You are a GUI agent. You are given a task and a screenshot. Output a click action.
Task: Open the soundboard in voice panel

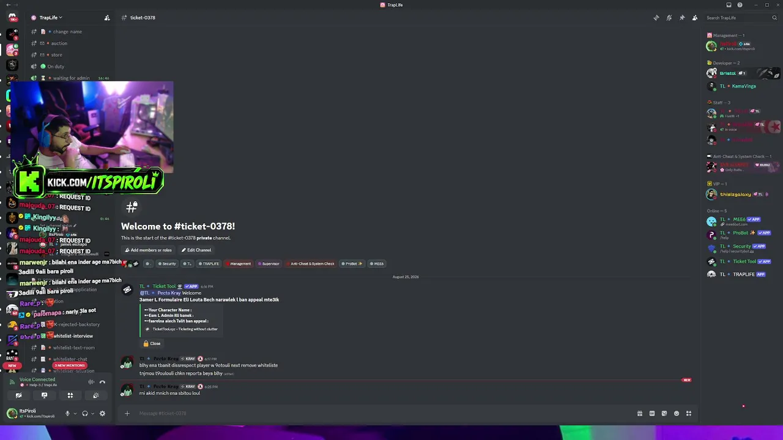[96, 395]
